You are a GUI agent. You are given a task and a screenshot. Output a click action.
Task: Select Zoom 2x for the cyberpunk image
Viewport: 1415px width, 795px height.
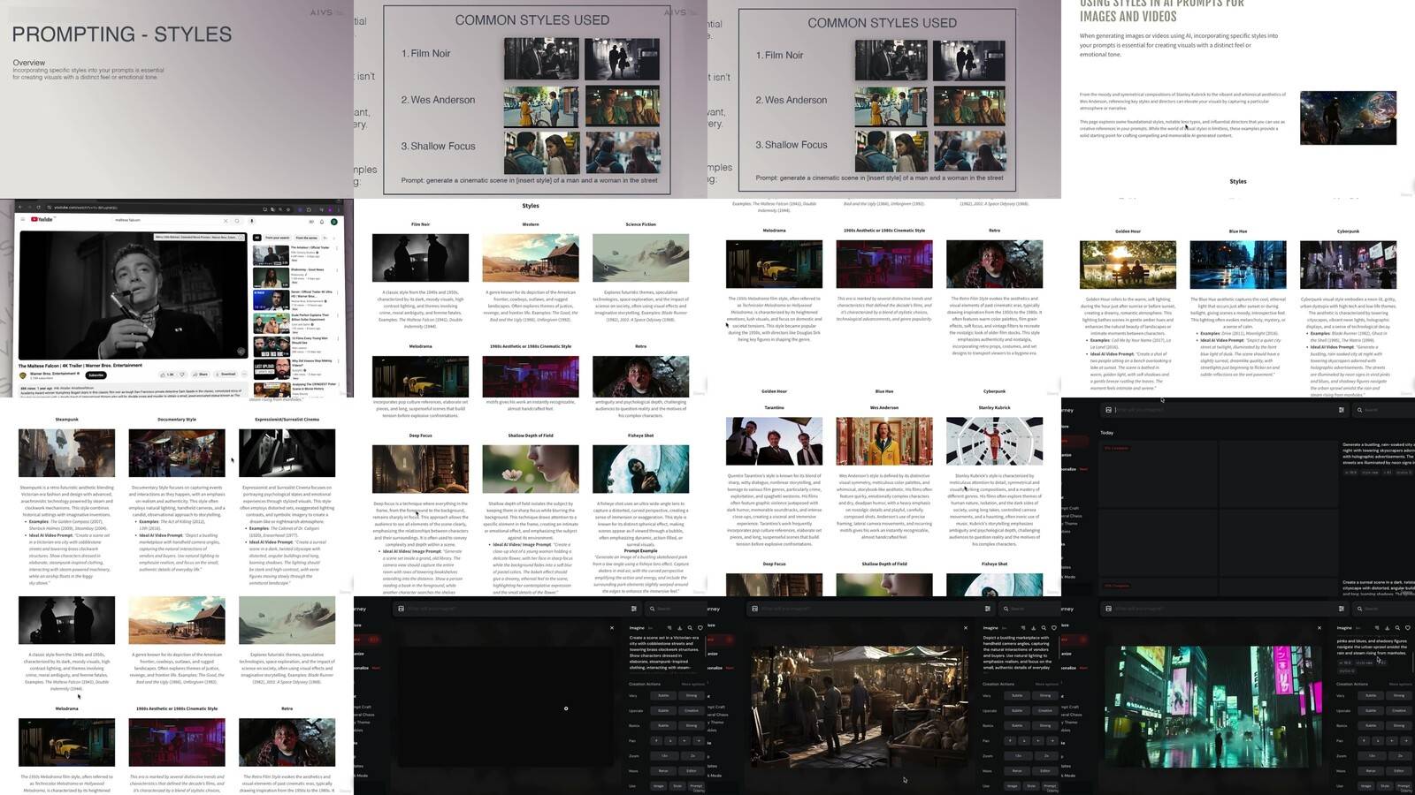pos(1400,755)
